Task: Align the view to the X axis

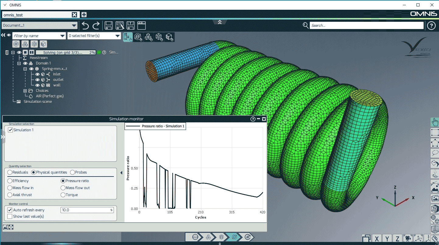Action: tap(377, 239)
